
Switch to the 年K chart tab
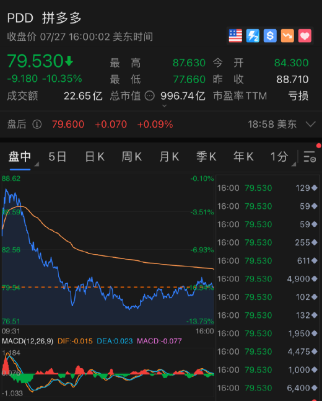click(243, 157)
